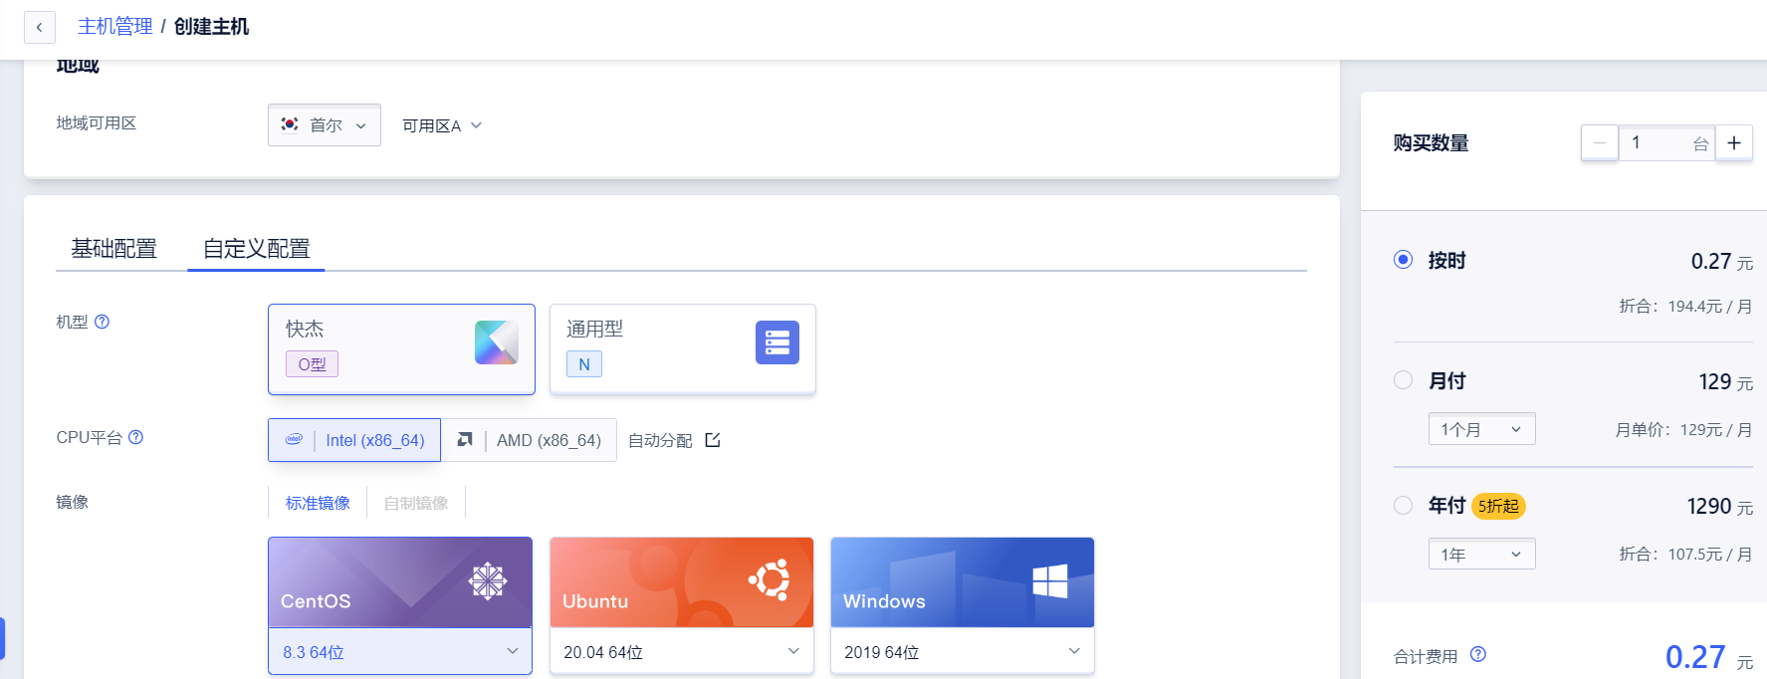Click the AMD logo icon
This screenshot has width=1767, height=679.
click(465, 439)
